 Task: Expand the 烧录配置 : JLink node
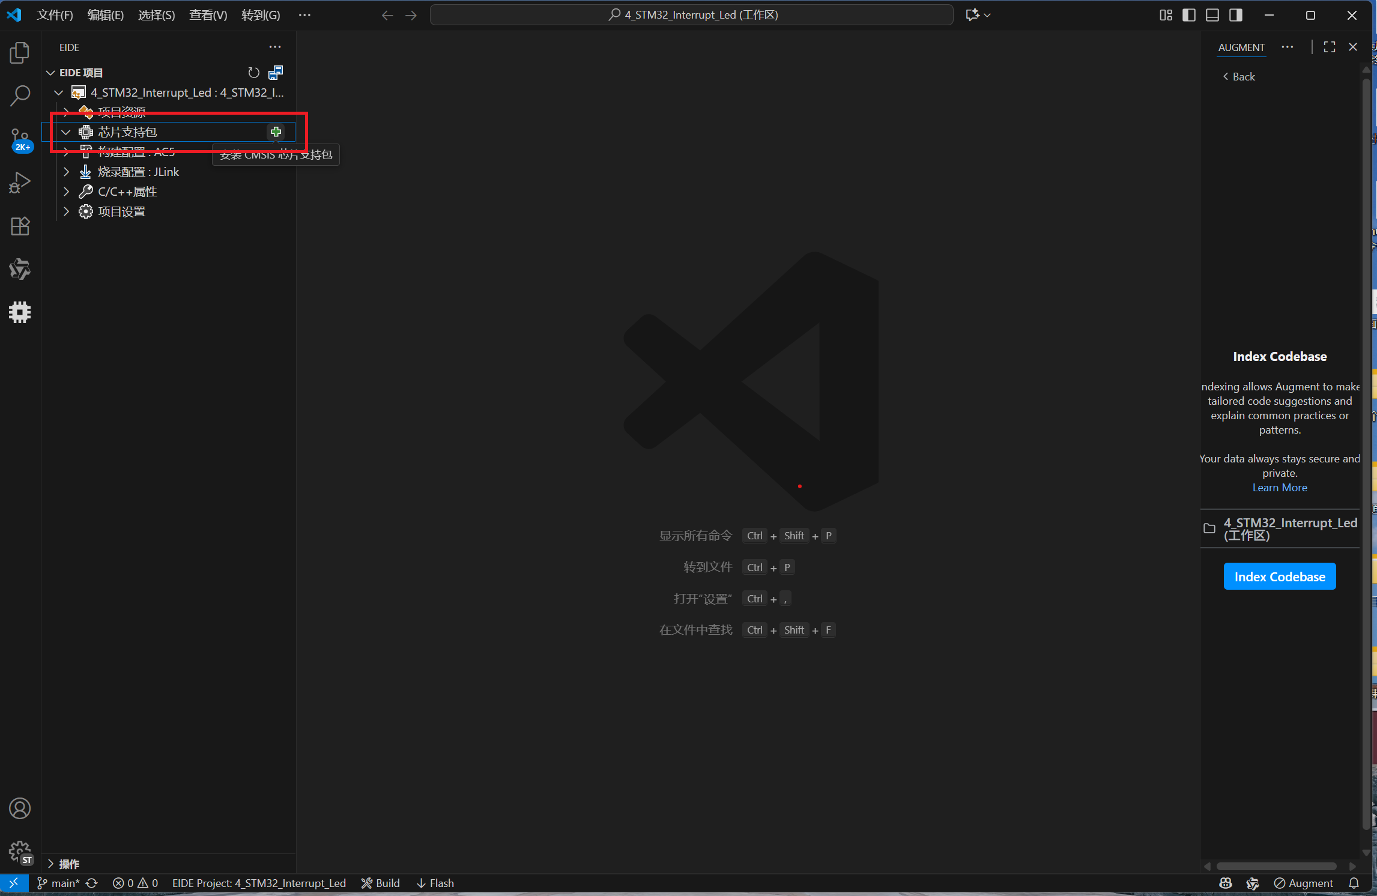click(67, 172)
